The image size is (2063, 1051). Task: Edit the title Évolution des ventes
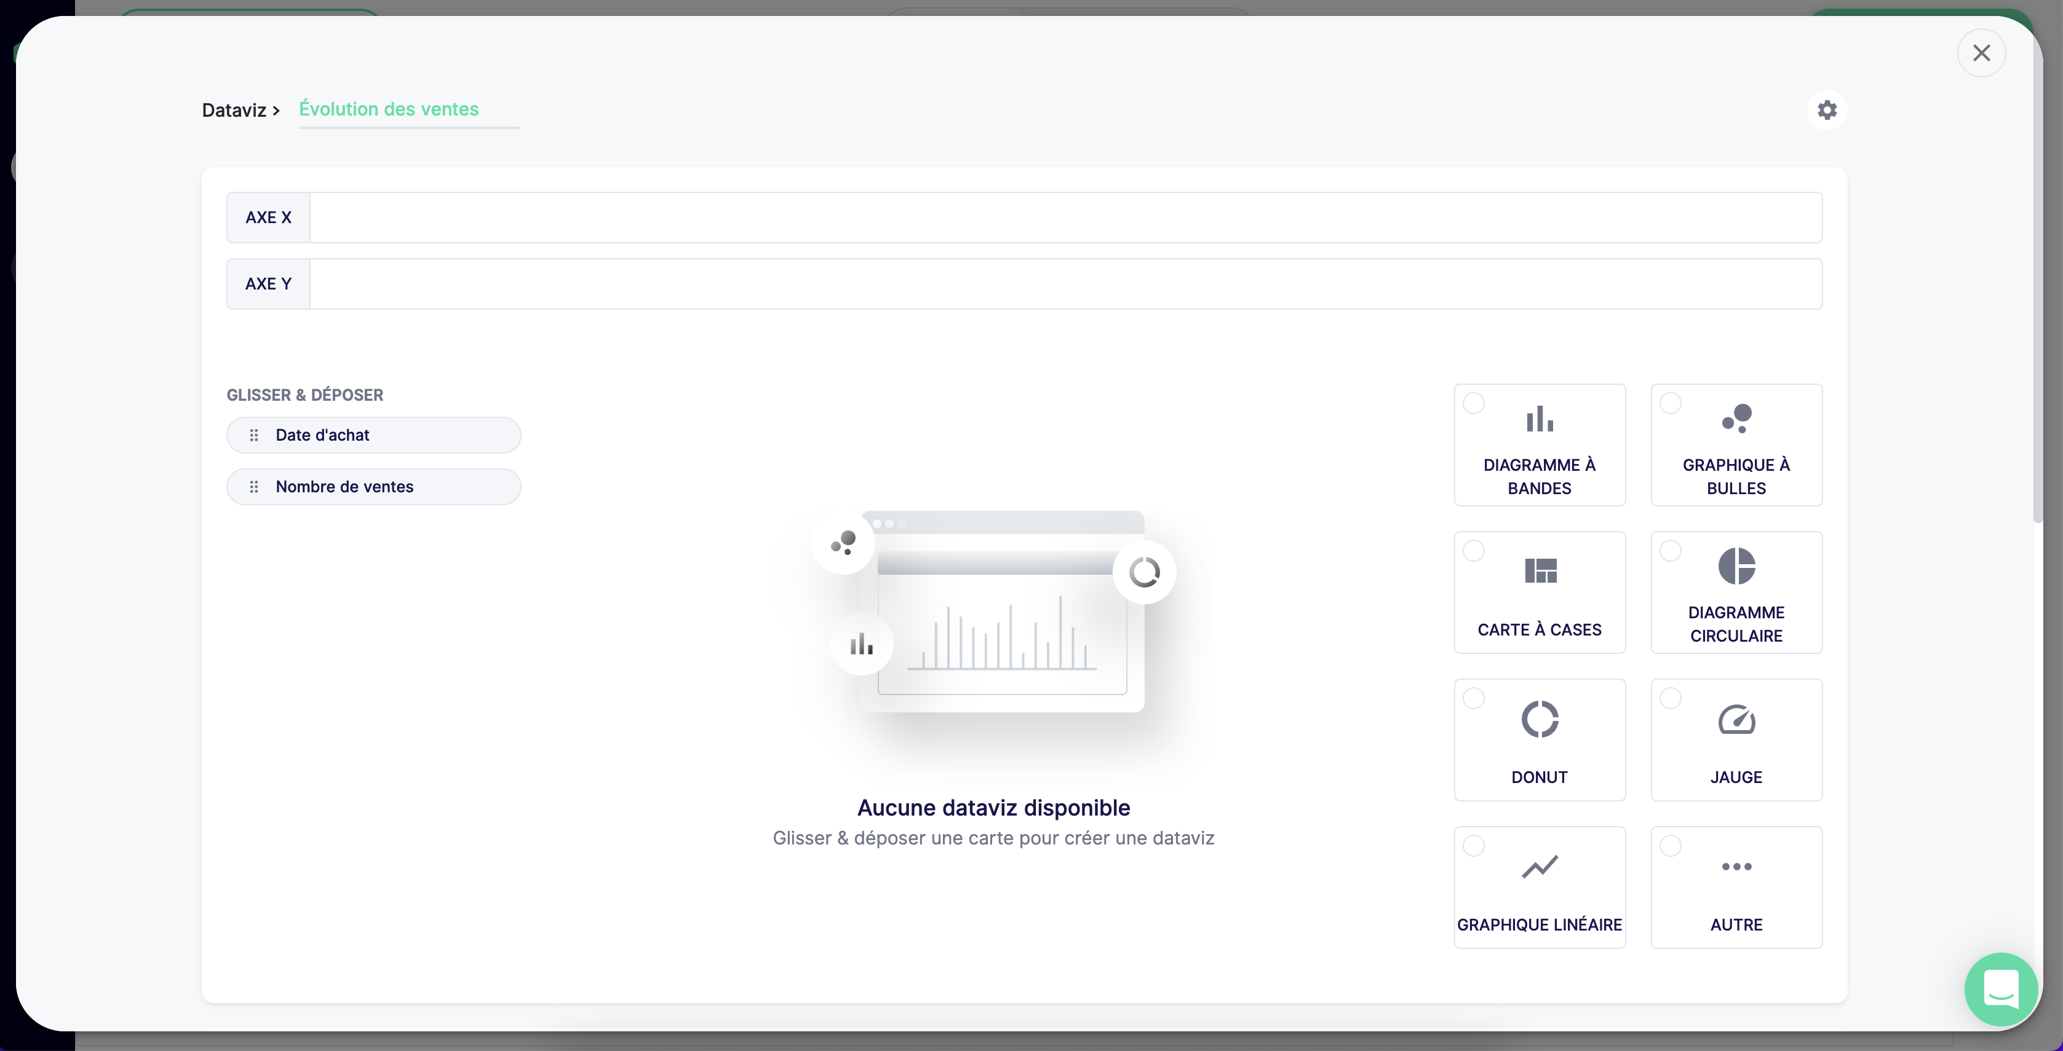point(408,109)
